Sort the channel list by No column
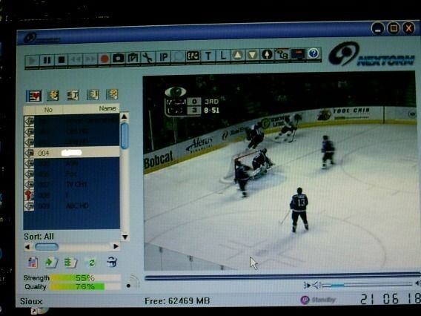This screenshot has width=421, height=316. click(x=48, y=110)
